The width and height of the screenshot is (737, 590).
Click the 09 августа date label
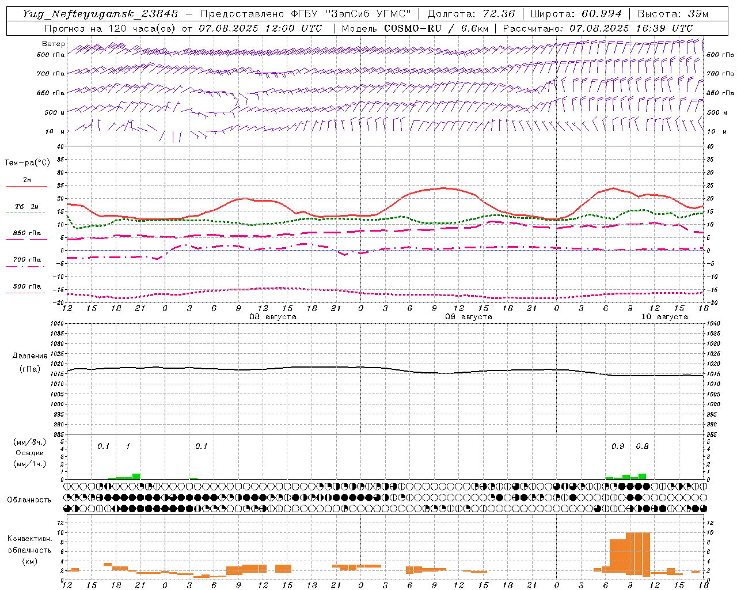[469, 317]
